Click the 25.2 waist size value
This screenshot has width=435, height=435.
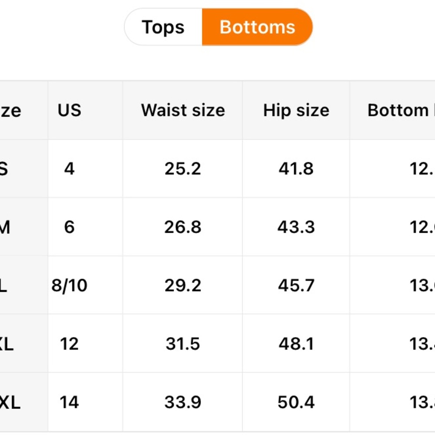tap(183, 168)
